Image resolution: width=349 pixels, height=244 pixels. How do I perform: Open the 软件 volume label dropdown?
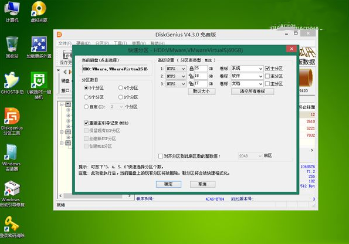pos(247,76)
